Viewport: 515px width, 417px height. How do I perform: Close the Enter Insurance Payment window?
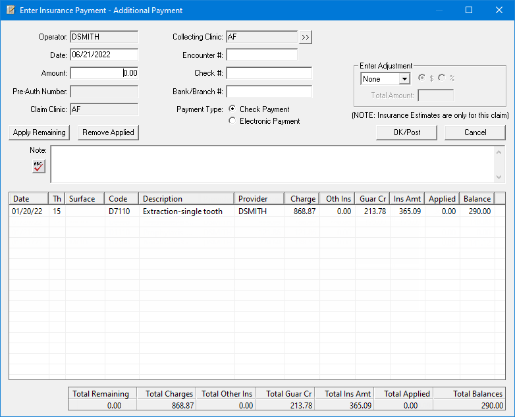click(499, 10)
